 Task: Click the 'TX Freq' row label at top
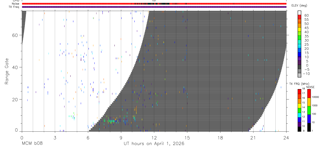[14, 7]
